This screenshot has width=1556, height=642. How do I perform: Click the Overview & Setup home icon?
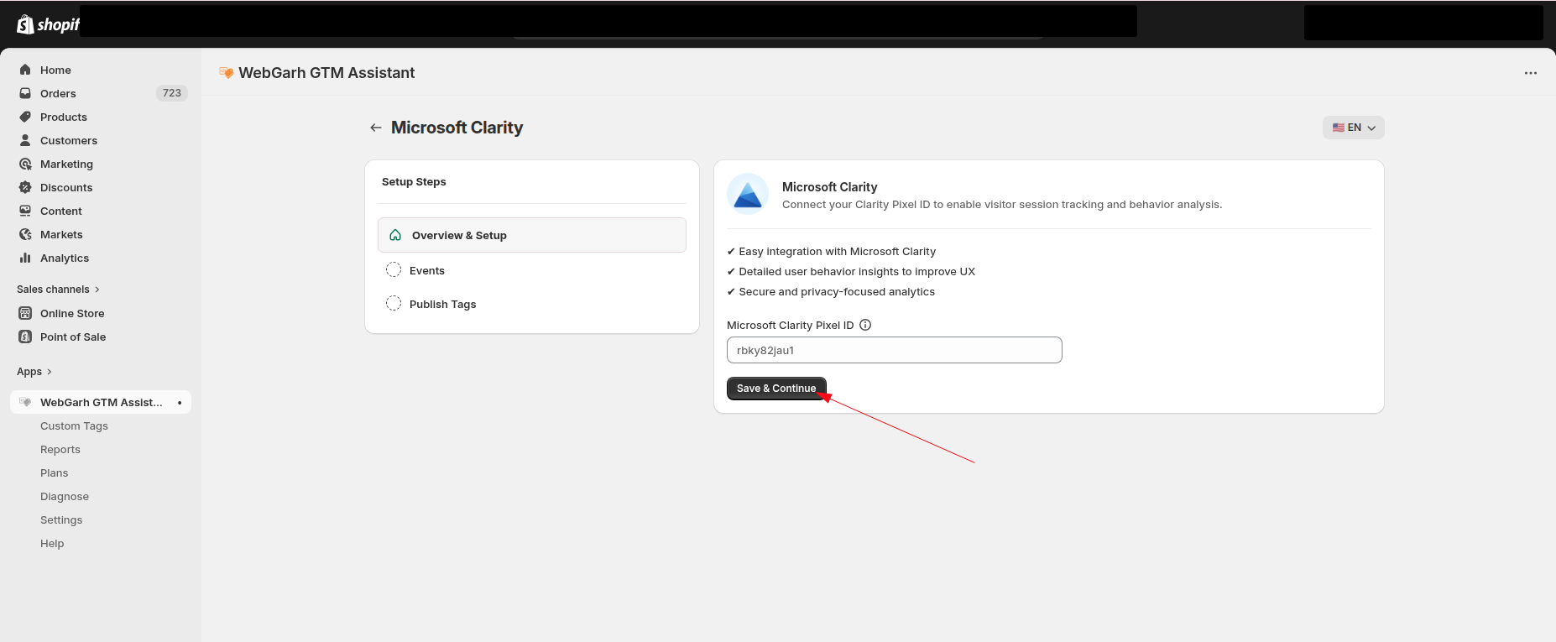tap(395, 235)
